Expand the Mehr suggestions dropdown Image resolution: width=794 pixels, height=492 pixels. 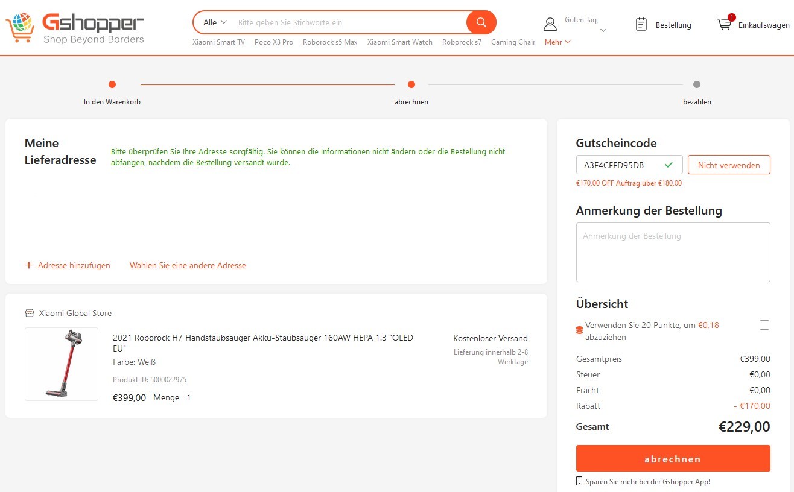point(557,42)
